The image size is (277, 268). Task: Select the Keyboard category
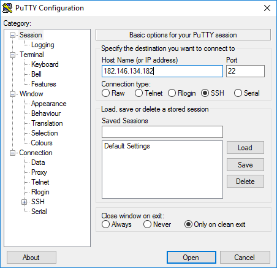pos(45,64)
